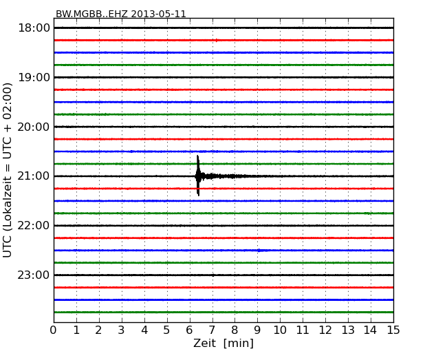Click the x-axis tick label 12

[x=325, y=330]
